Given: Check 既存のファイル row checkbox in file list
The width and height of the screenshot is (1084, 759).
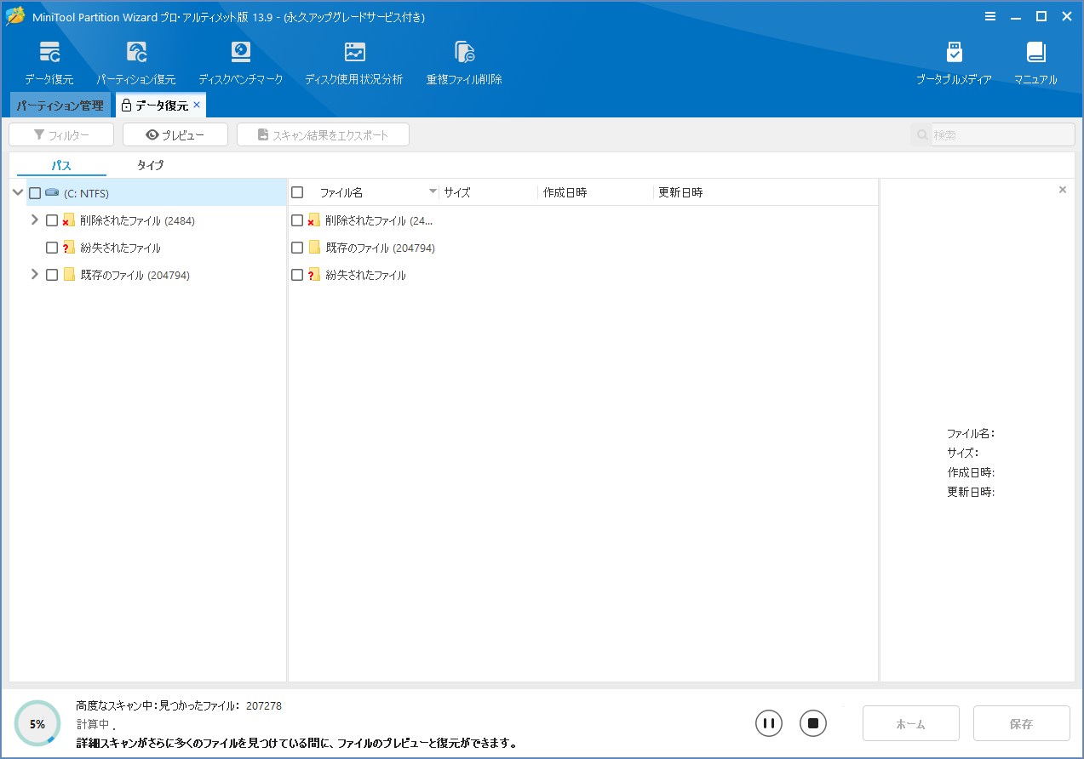Looking at the screenshot, I should [297, 248].
